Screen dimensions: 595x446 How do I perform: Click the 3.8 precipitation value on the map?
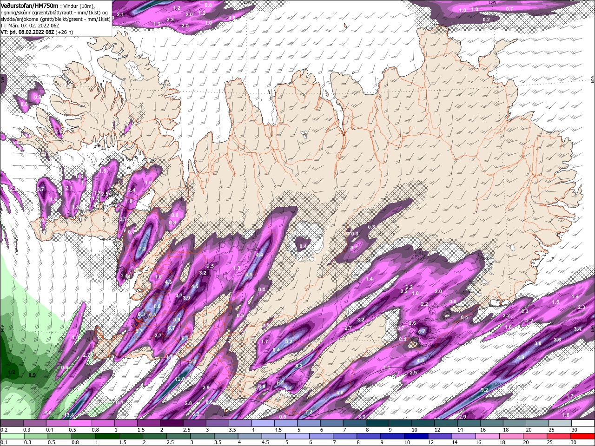click(x=538, y=343)
